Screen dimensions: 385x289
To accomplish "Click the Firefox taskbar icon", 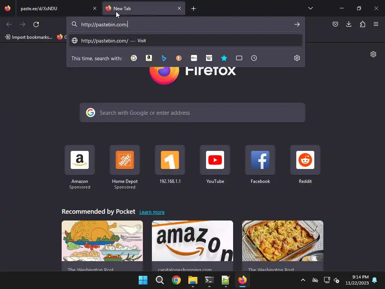I will (x=243, y=280).
